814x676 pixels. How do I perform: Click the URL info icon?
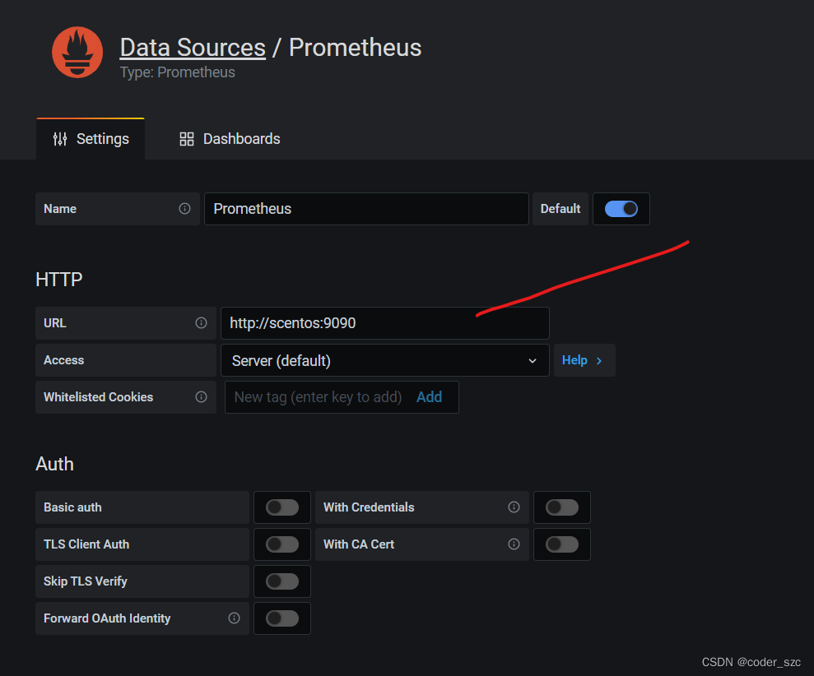tap(201, 322)
